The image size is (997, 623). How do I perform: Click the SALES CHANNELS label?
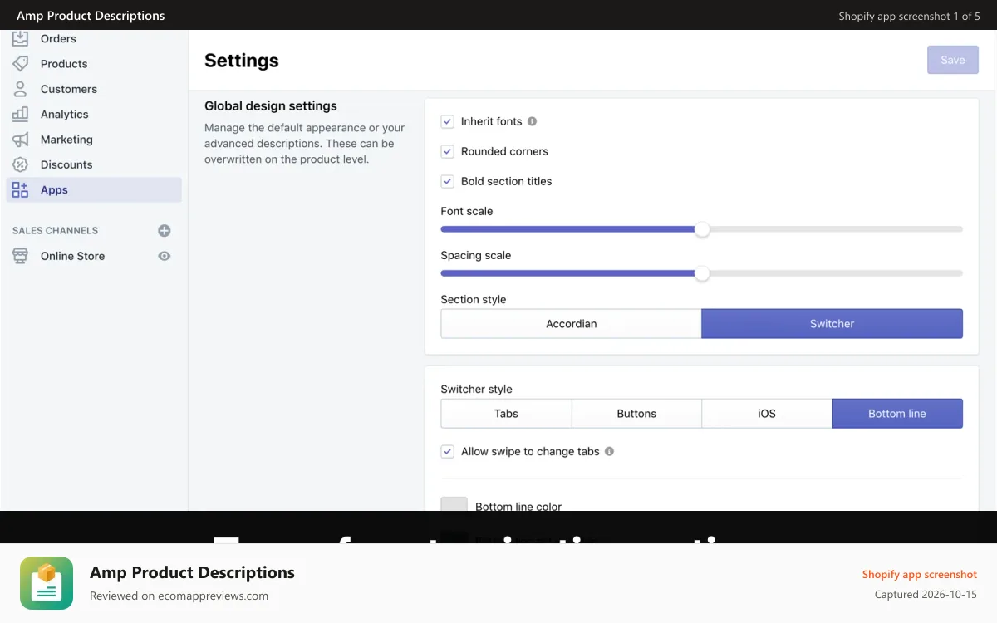(x=55, y=231)
